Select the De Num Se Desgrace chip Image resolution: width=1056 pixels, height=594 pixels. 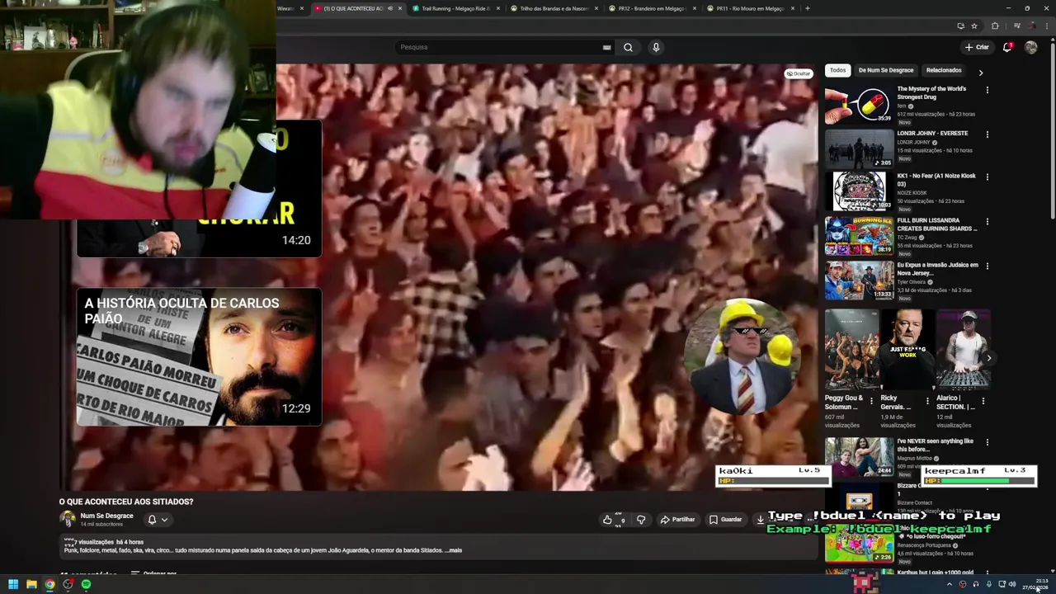pos(886,70)
